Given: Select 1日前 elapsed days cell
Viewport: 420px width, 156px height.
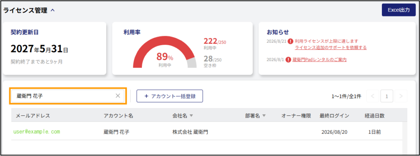Looking at the screenshot, I should point(374,132).
